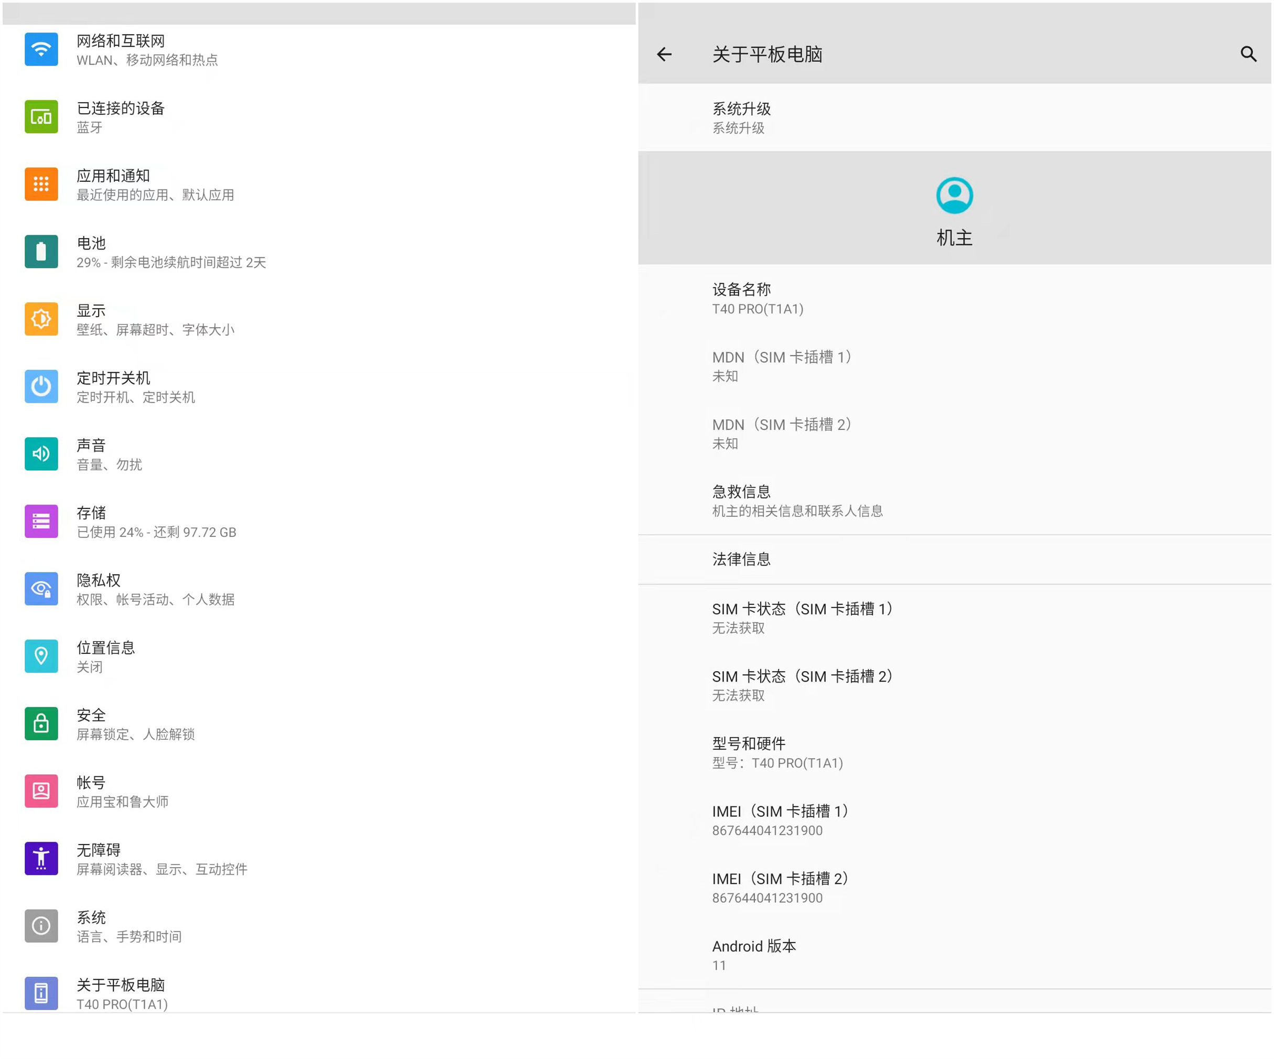Viewport: 1274px width, 1059px height.
Task: Select 网络和互联网 settings label
Action: [121, 41]
